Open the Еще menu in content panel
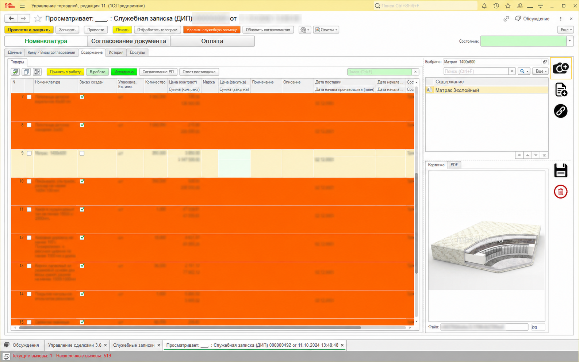Screen dimensions: 579x362 (x=540, y=71)
